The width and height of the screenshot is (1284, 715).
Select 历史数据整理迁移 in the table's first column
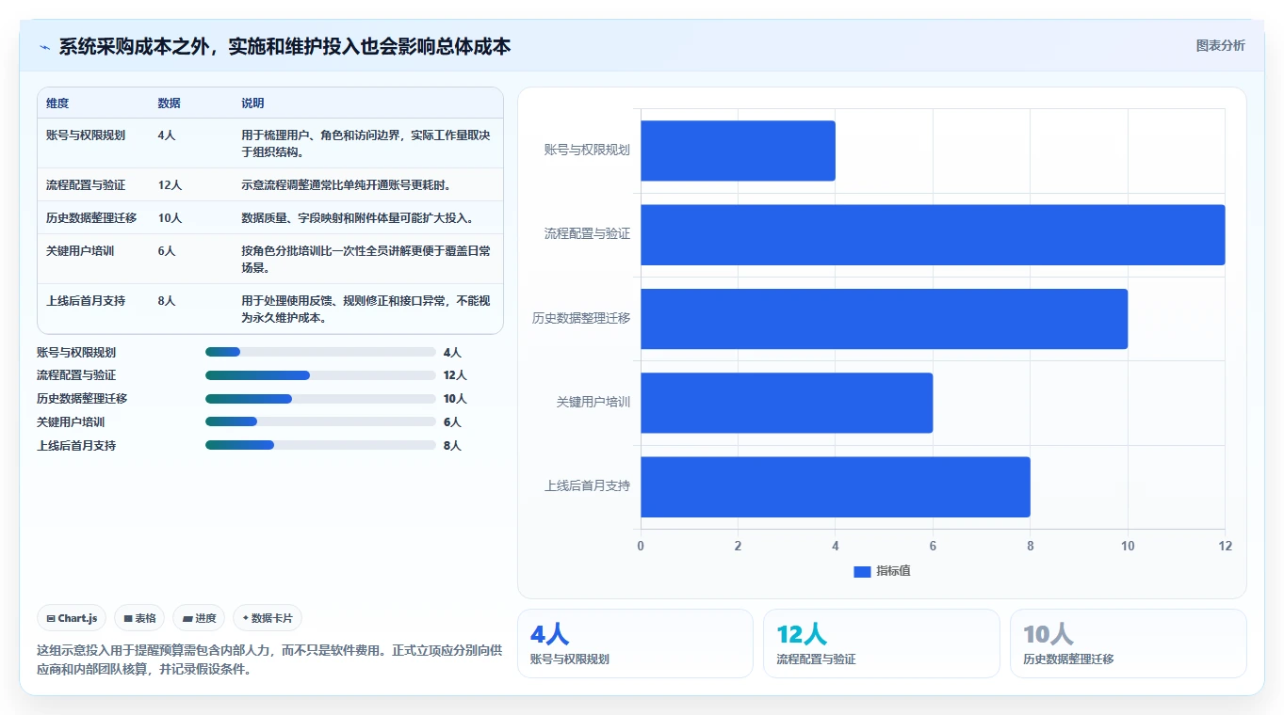(91, 218)
